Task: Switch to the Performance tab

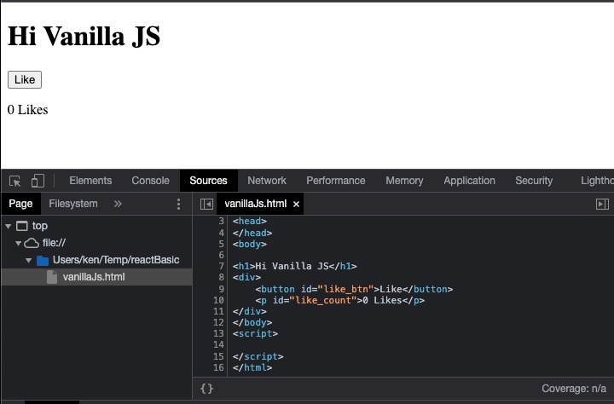Action: 336,181
